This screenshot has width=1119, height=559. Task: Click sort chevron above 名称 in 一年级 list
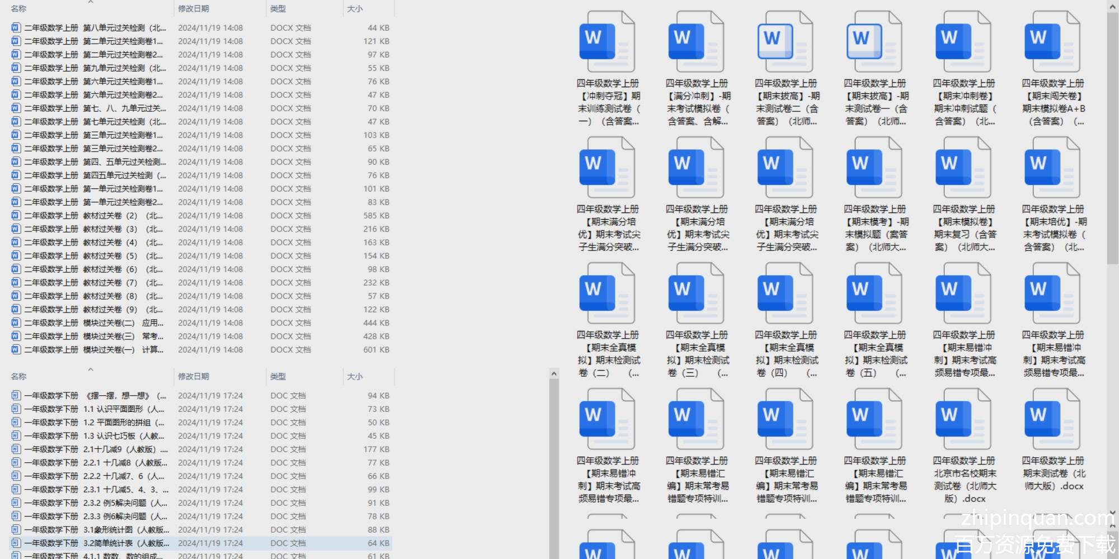coord(91,369)
